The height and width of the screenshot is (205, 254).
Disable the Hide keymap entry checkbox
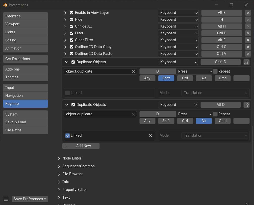pos(71,20)
